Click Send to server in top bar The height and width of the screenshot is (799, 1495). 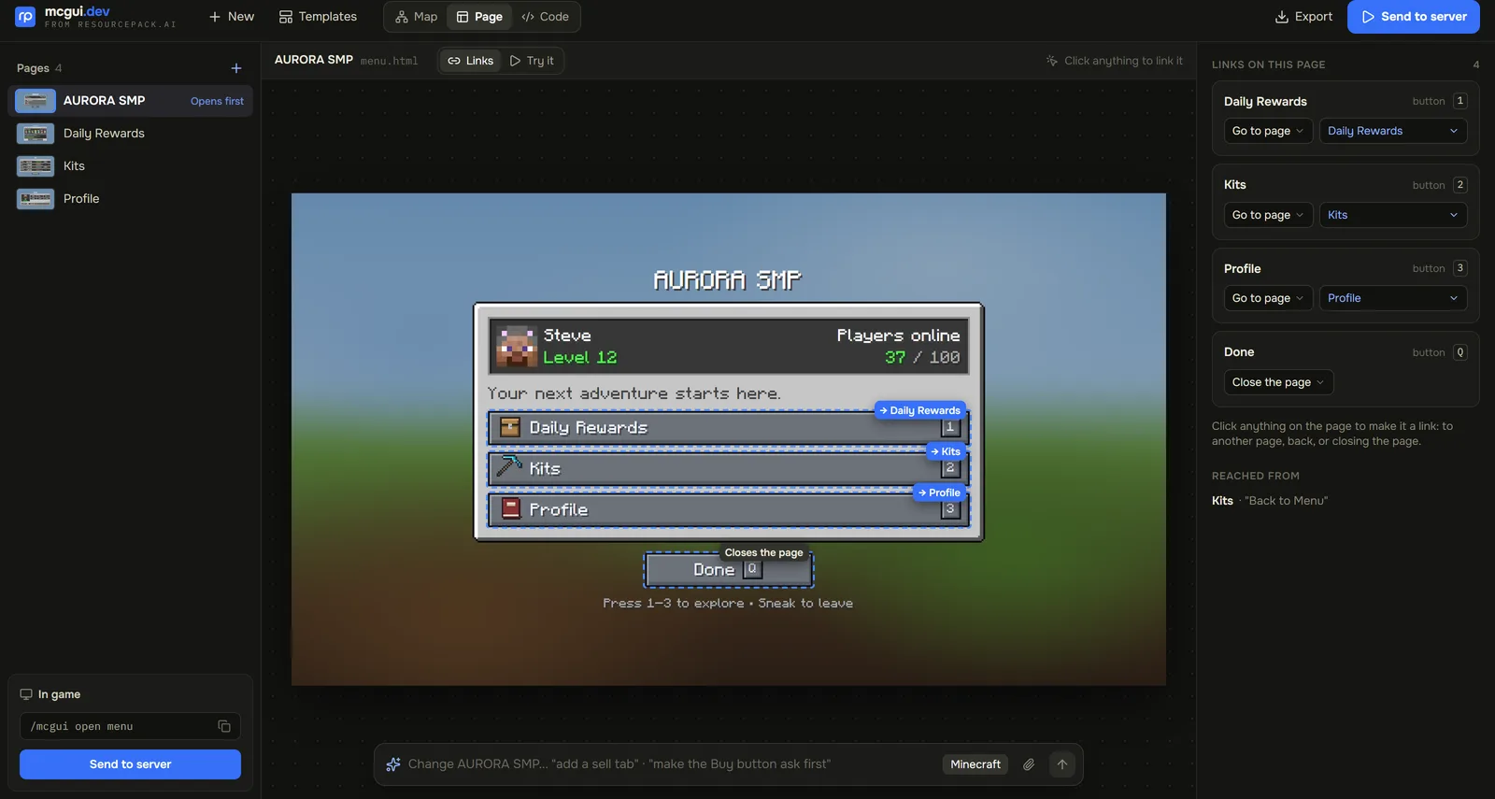[x=1414, y=17]
